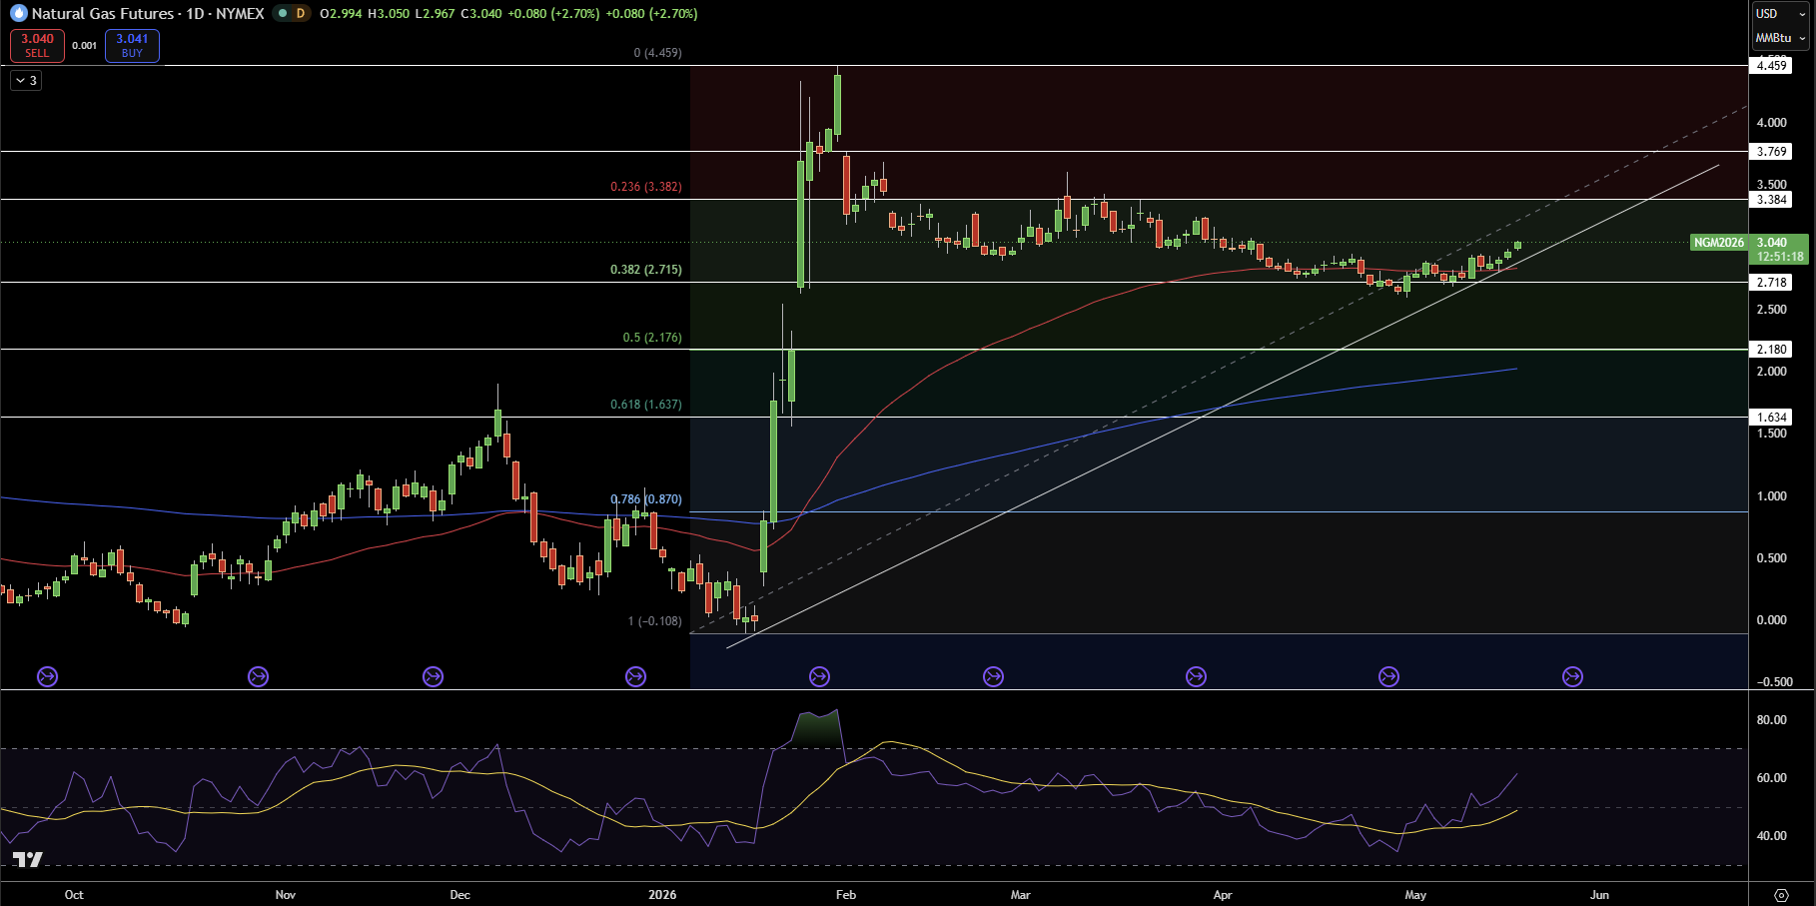Screen dimensions: 1816x906
Task: Select the Fibonacci 0.786 (0.870) level label
Action: (646, 499)
